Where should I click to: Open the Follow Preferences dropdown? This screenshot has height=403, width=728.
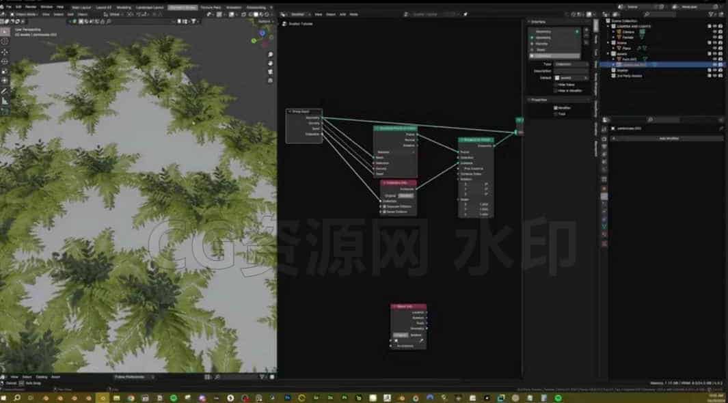[x=133, y=377]
